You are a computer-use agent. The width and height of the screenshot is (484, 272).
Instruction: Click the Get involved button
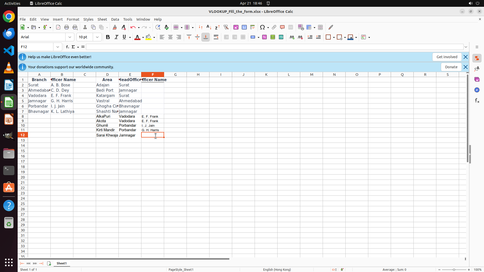click(x=447, y=57)
